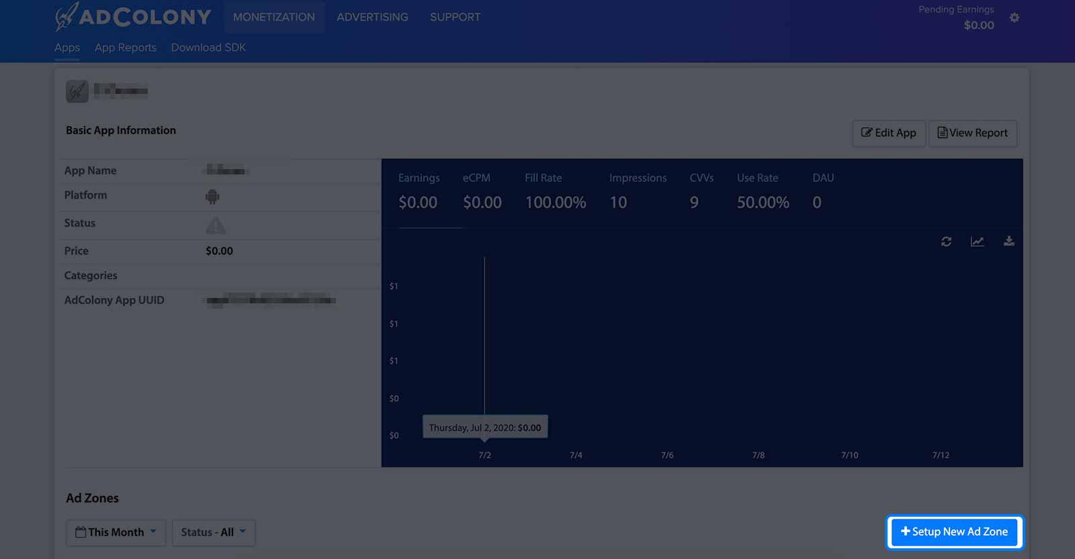The image size is (1075, 559).
Task: Open the App Reports tab
Action: (x=126, y=48)
